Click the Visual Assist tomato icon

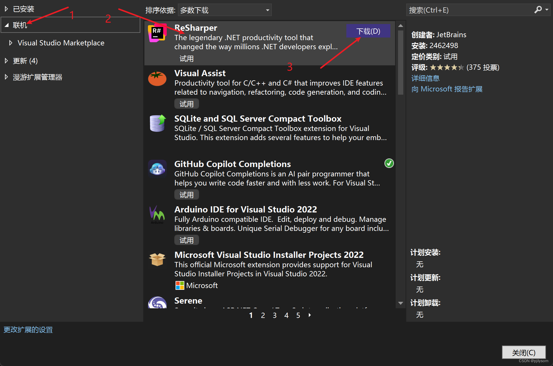pyautogui.click(x=157, y=79)
